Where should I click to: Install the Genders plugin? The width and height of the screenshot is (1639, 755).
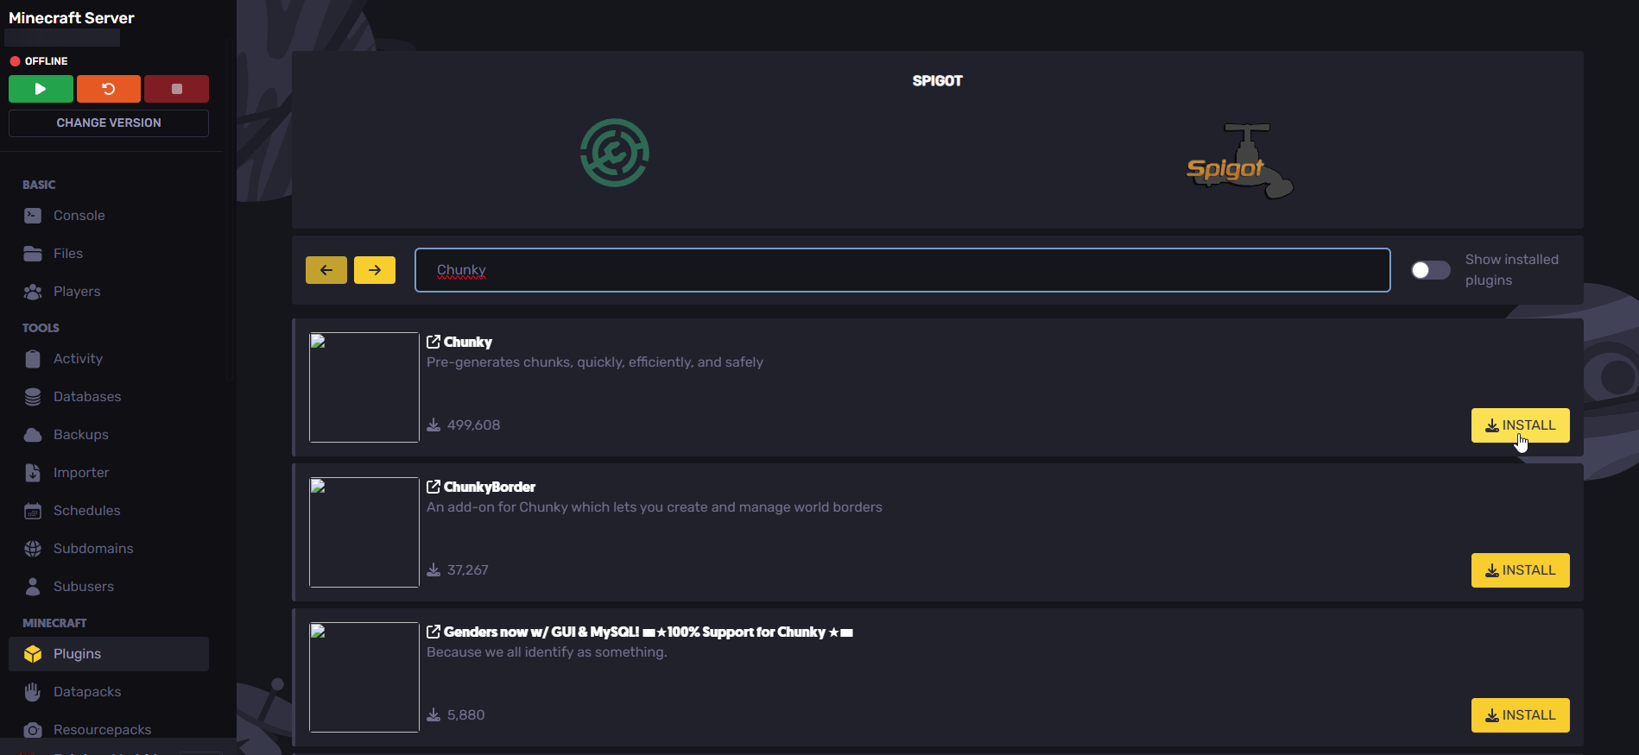[1520, 715]
